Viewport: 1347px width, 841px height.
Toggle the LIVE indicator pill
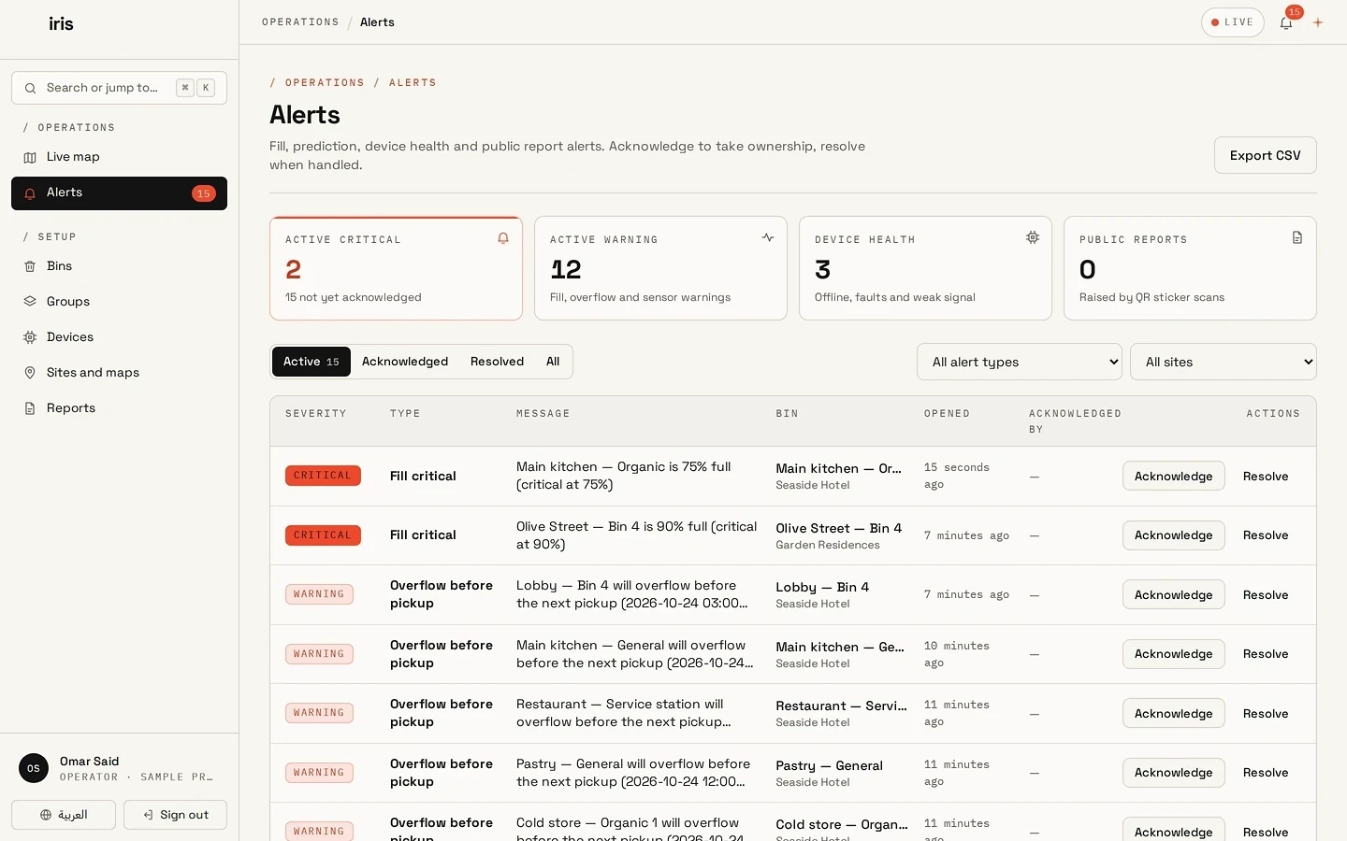(x=1232, y=22)
